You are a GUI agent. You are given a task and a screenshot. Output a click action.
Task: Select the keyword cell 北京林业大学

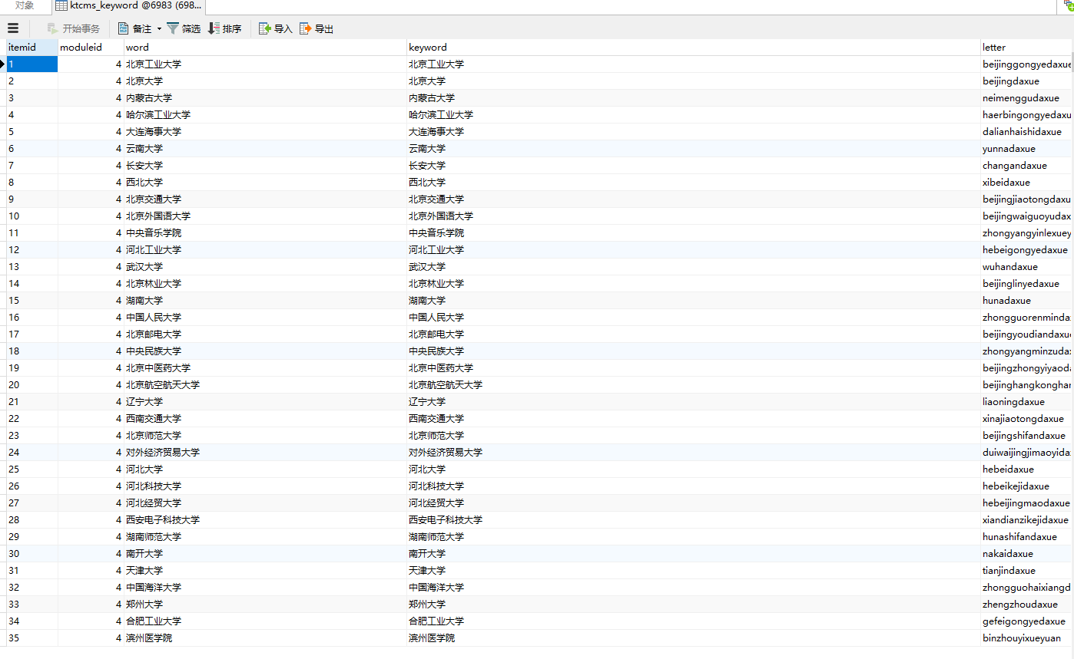pyautogui.click(x=694, y=284)
